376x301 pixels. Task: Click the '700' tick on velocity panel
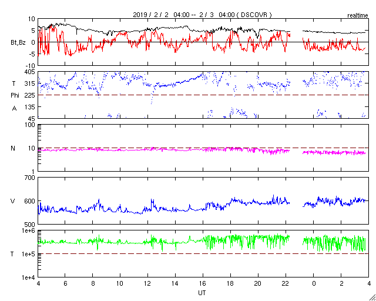(31, 178)
